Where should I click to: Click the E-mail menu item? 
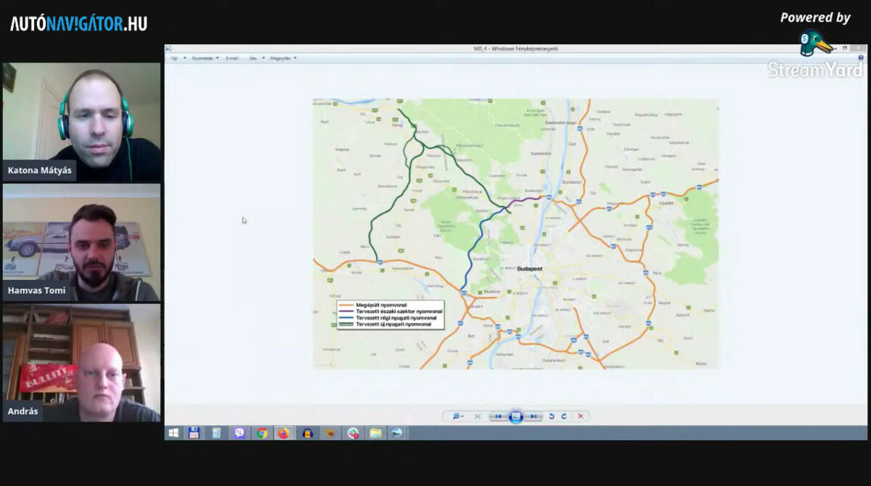pos(232,58)
